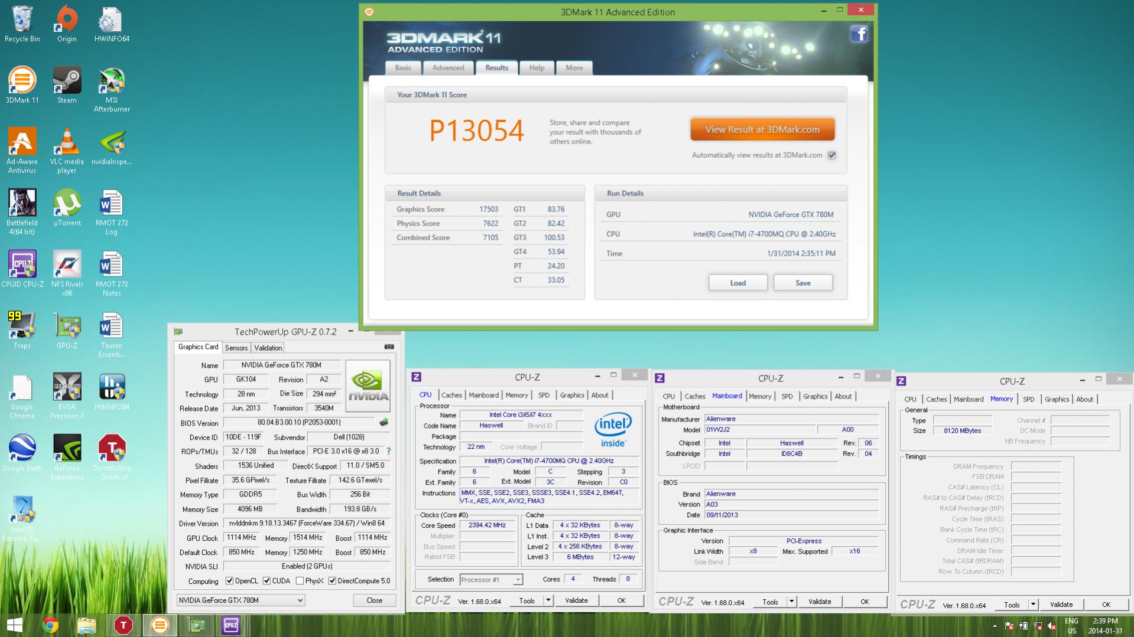This screenshot has height=637, width=1134.
Task: Switch to the Sensors tab in GPU-Z
Action: [236, 348]
